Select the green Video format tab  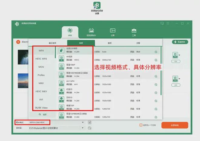(81, 43)
